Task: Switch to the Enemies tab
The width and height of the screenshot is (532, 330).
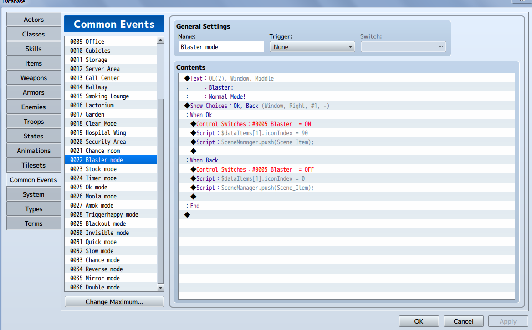Action: coord(34,107)
